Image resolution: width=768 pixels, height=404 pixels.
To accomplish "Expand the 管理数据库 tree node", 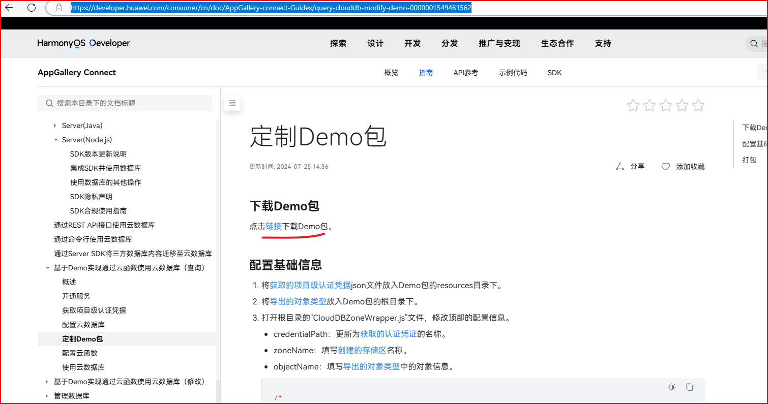I will pyautogui.click(x=47, y=396).
